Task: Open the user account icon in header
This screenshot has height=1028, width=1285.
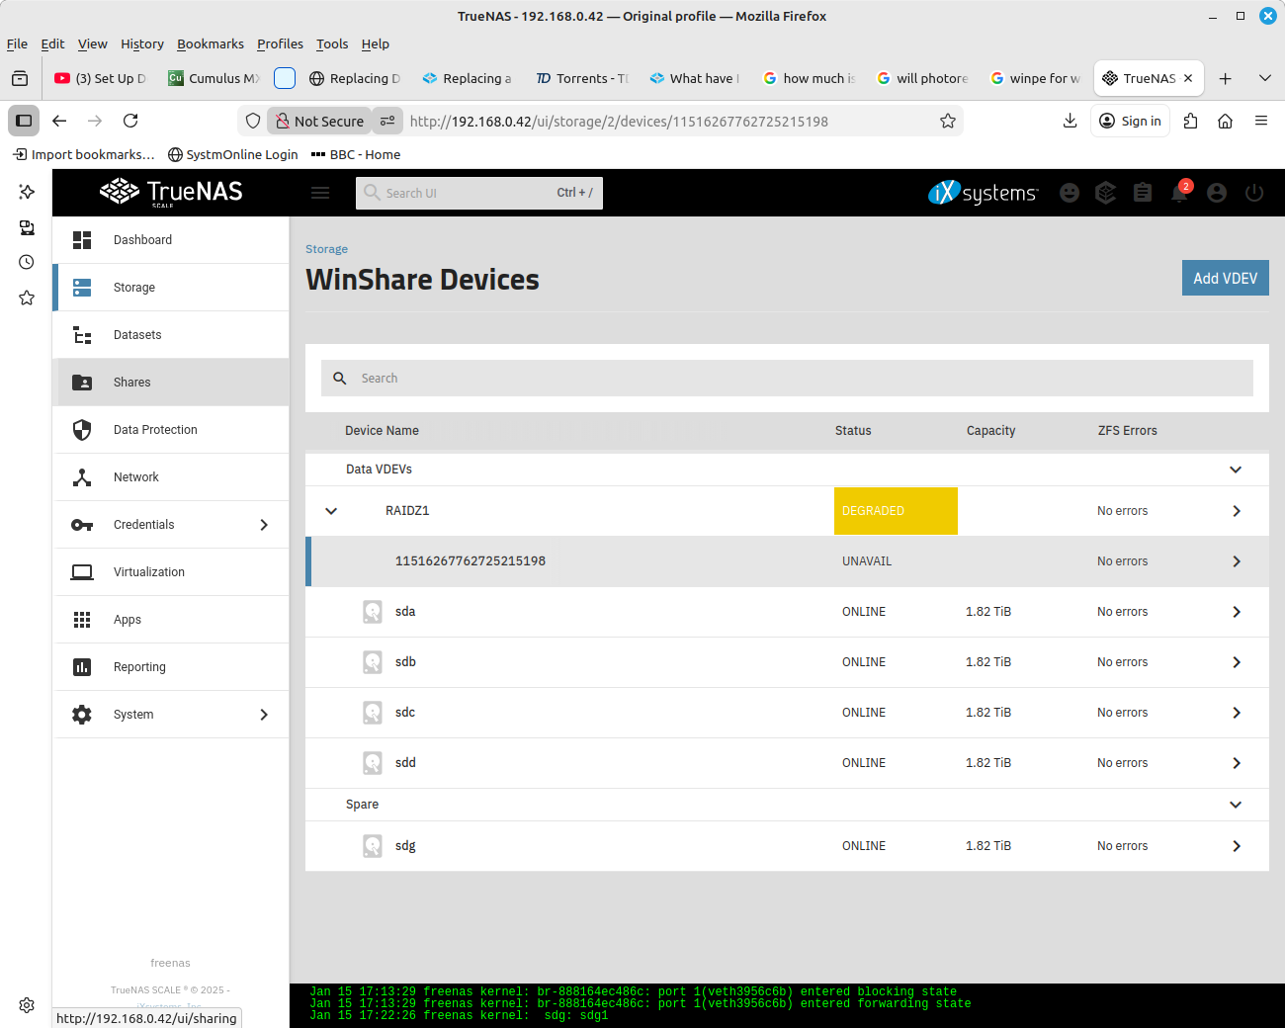Action: click(1217, 193)
